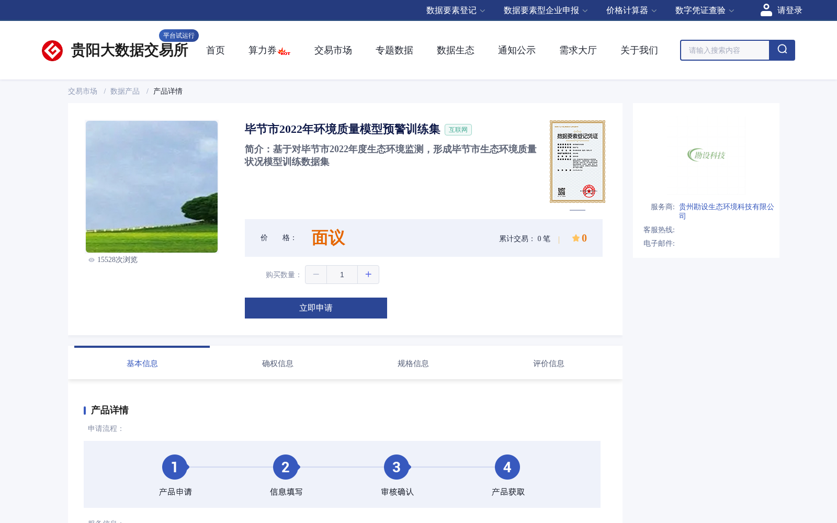Click the product title 毕节市2022年环境质量模型预警训练集
The height and width of the screenshot is (523, 837).
(343, 129)
